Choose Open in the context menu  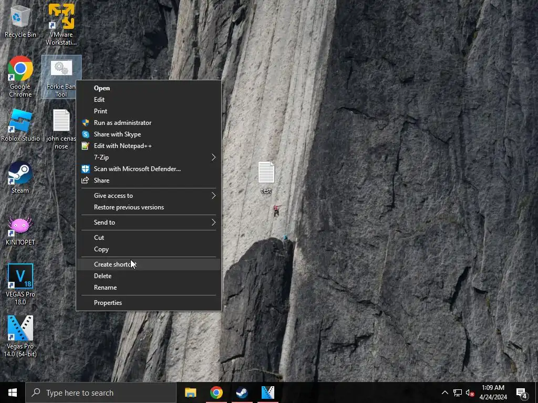click(149, 88)
